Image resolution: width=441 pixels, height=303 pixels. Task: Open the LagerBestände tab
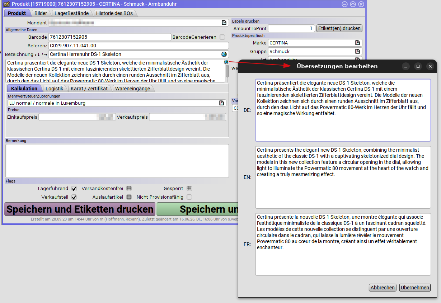tap(72, 13)
